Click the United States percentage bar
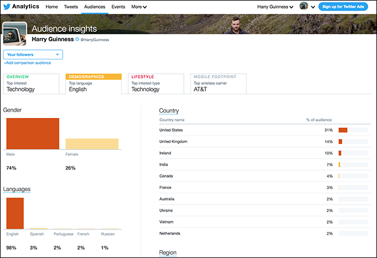 click(x=353, y=130)
